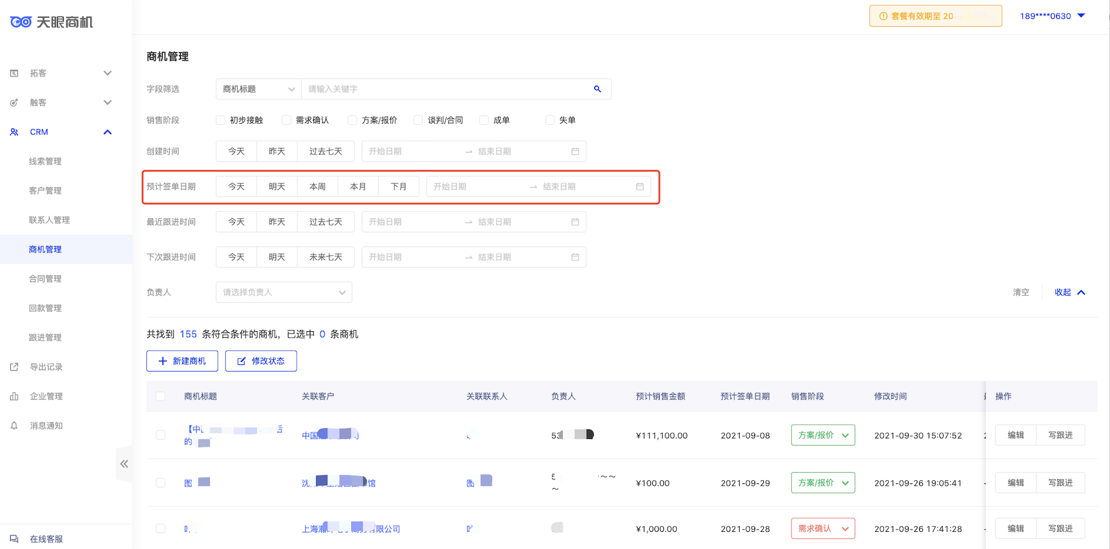Viewport: 1110px width, 549px height.
Task: Click the 天眼商机 logo
Action: coord(52,22)
